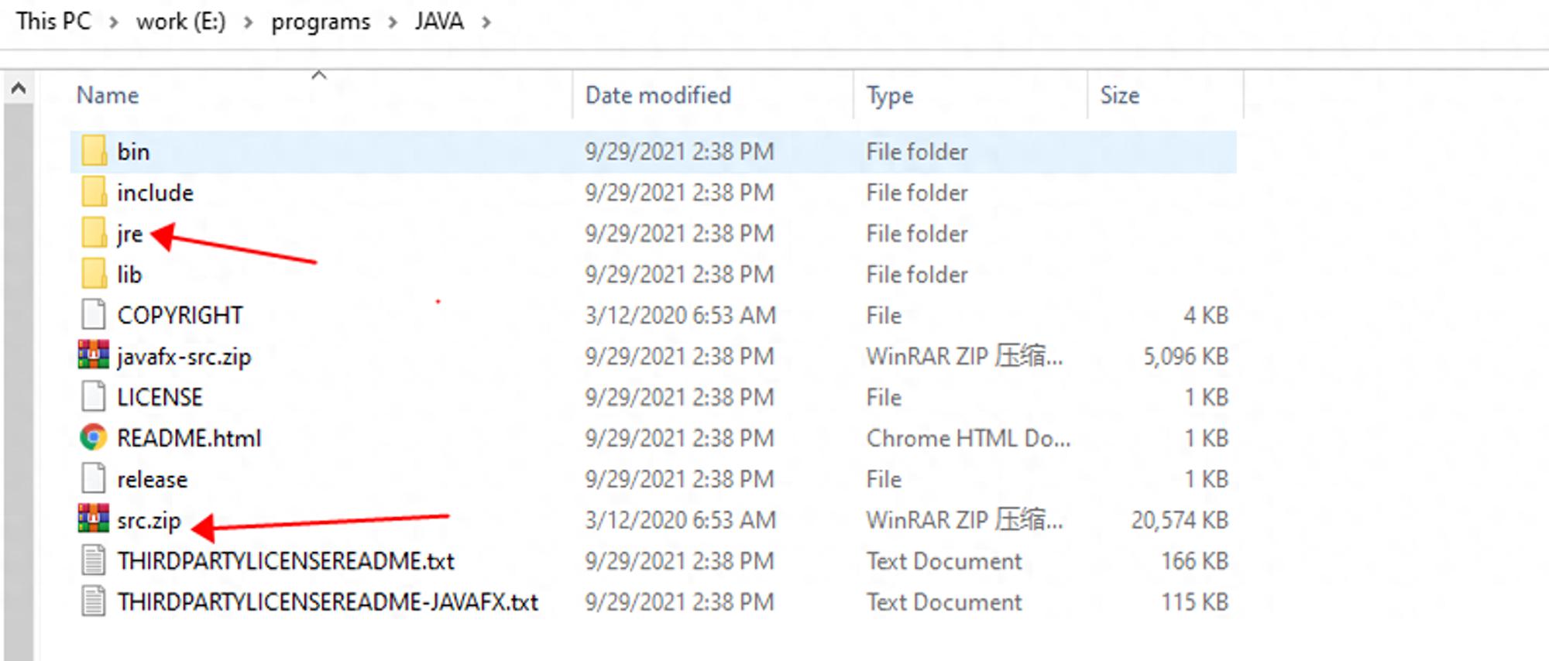Select the lib folder icon

94,274
